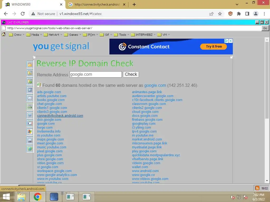Open the quickkidata.mostpopulardns.xyz link
270x202 pixels.
pyautogui.click(x=156, y=155)
